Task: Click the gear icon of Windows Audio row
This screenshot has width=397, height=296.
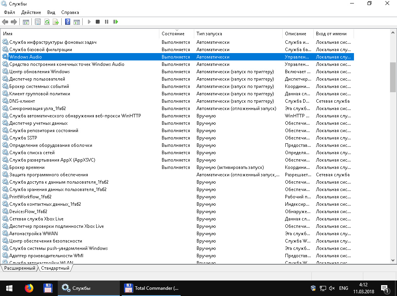Action: [x=5, y=57]
